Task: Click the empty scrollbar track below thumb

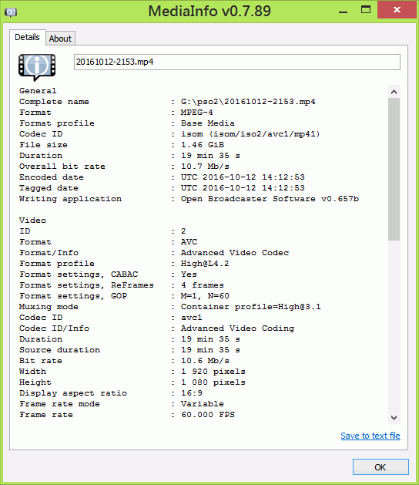Action: pyautogui.click(x=394, y=326)
